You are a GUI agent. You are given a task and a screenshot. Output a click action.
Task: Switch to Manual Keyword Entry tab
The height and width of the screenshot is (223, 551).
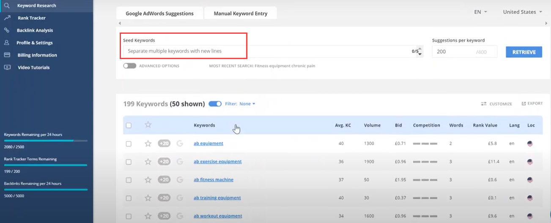click(x=241, y=13)
